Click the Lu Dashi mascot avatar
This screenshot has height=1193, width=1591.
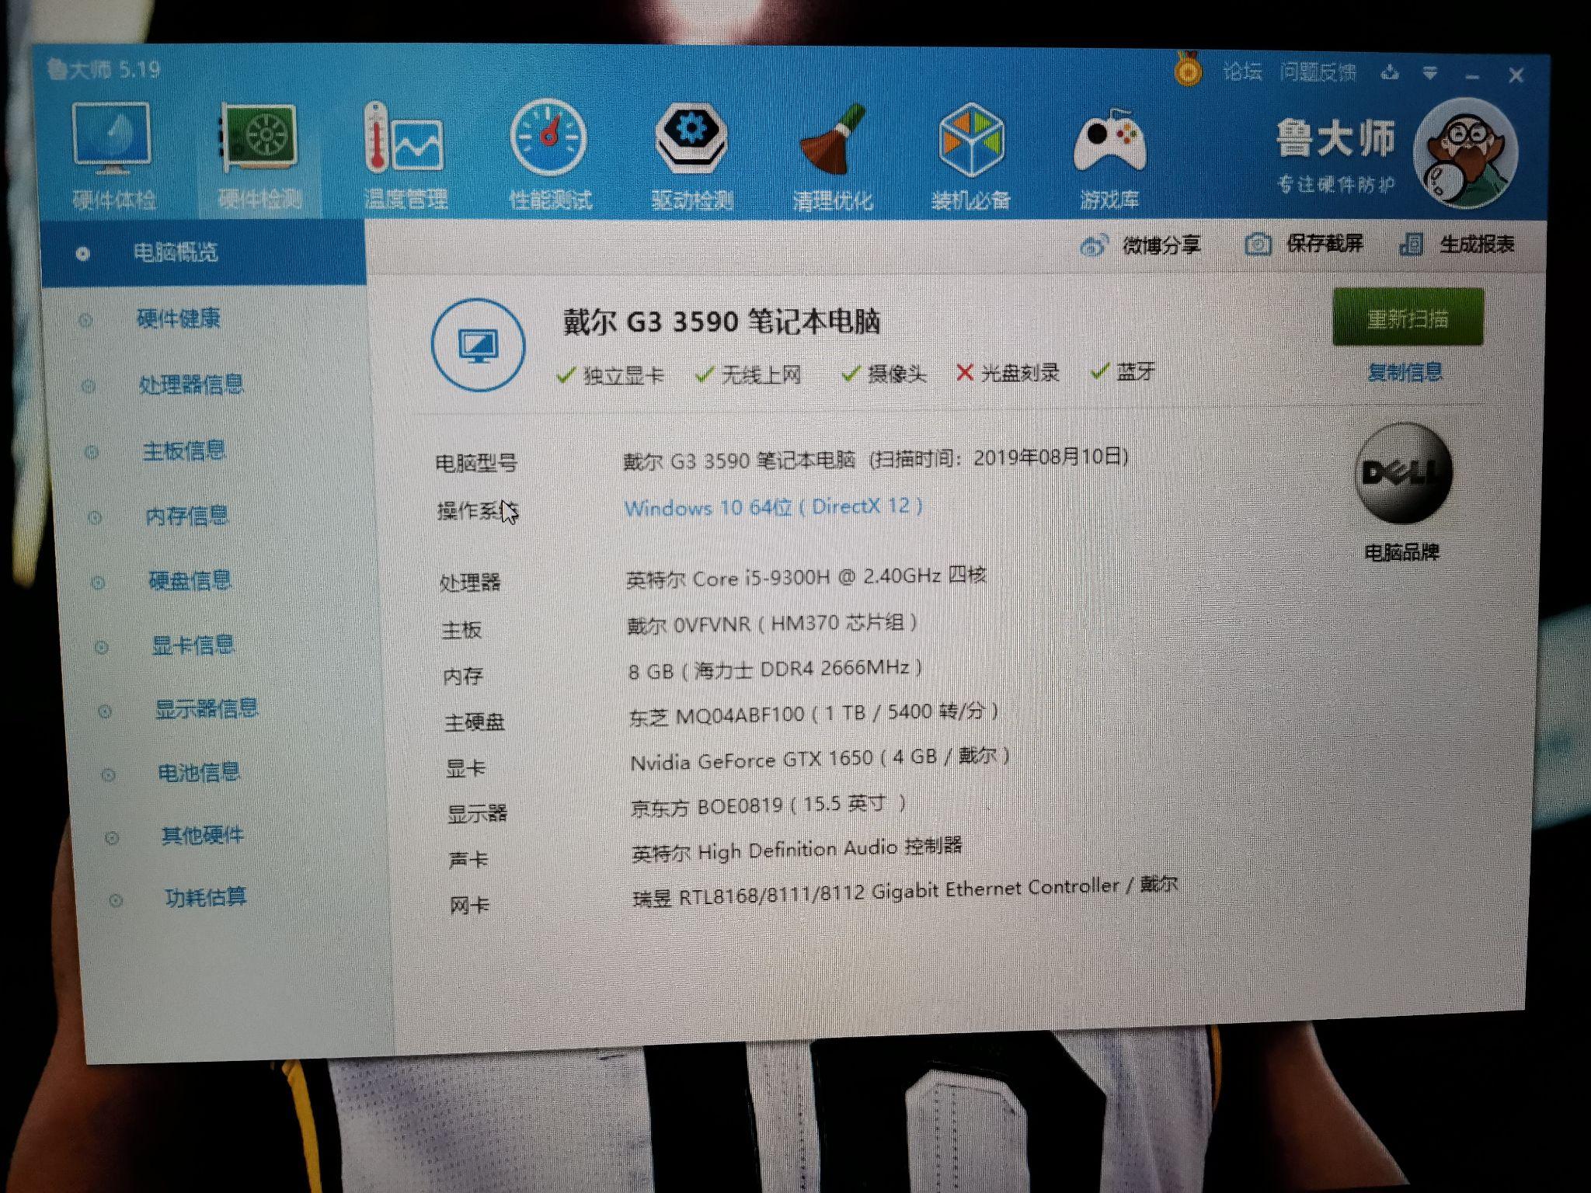1465,151
